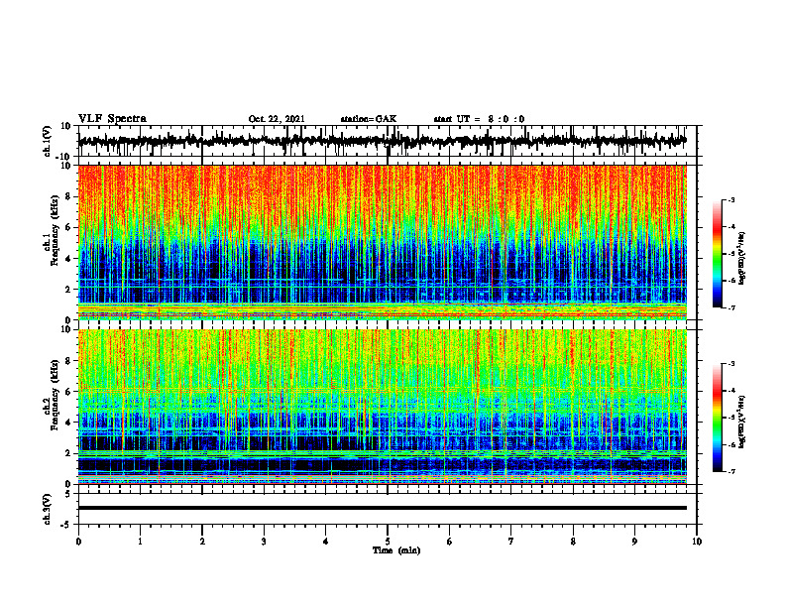Click the time axis tick label "3"
Viewport: 785px width, 607px height.
[264, 542]
